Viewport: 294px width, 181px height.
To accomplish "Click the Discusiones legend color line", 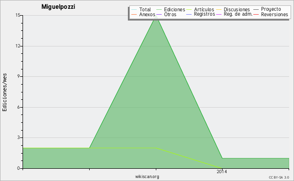I will (x=219, y=10).
